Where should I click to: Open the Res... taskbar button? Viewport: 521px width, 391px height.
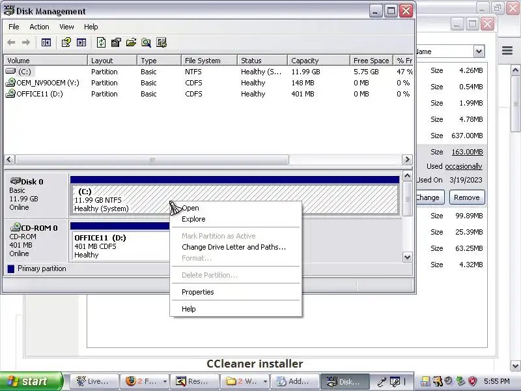click(x=195, y=381)
